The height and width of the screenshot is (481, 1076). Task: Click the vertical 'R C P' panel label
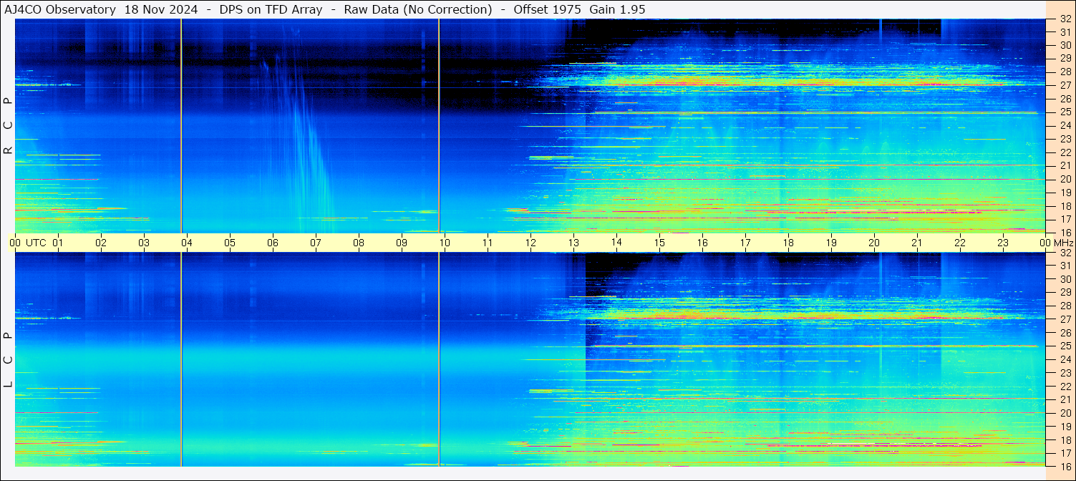(8, 125)
